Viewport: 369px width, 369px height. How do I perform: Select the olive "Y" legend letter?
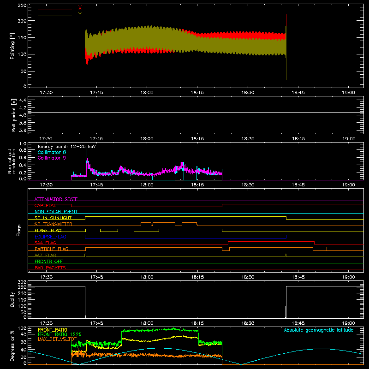pos(80,14)
